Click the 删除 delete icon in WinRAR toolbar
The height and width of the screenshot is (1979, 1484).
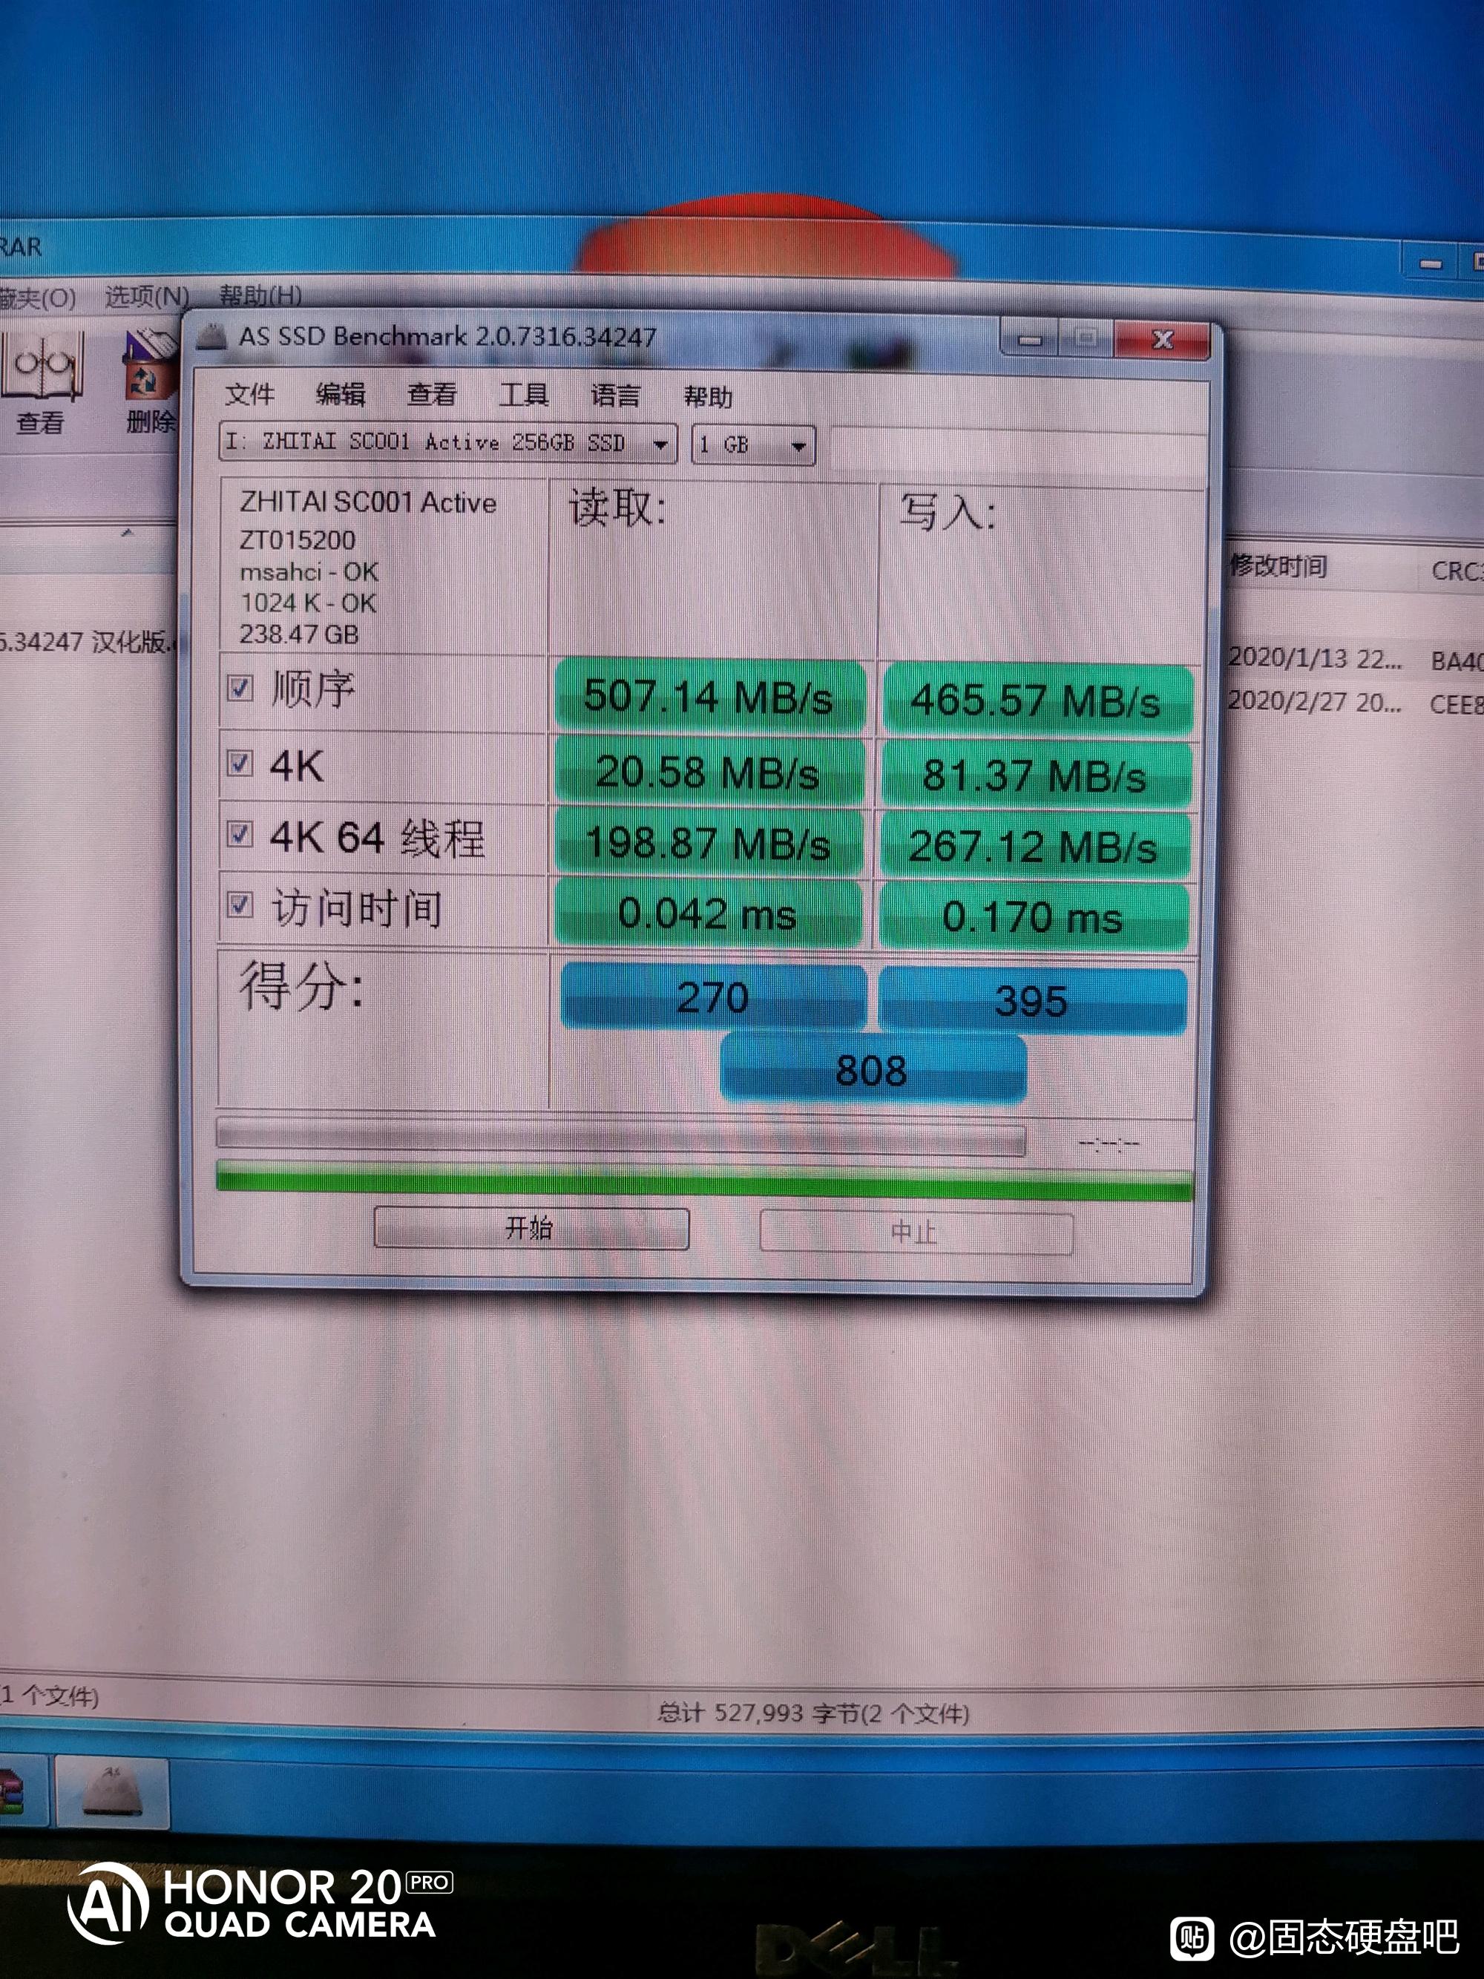(151, 383)
